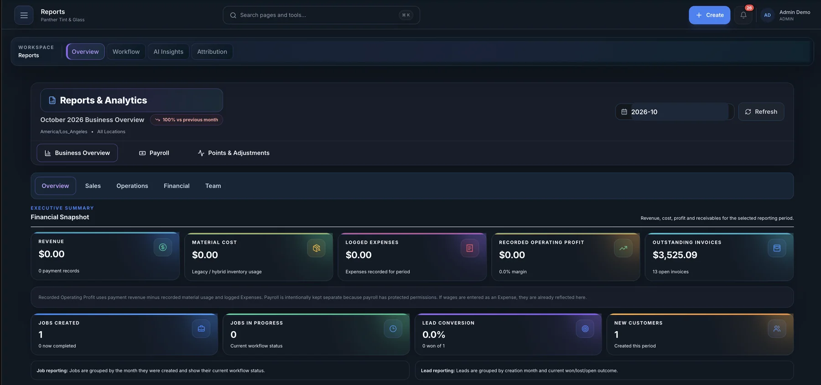The image size is (821, 385).
Task: Click the Jobs Created briefcase icon
Action: [x=201, y=329]
